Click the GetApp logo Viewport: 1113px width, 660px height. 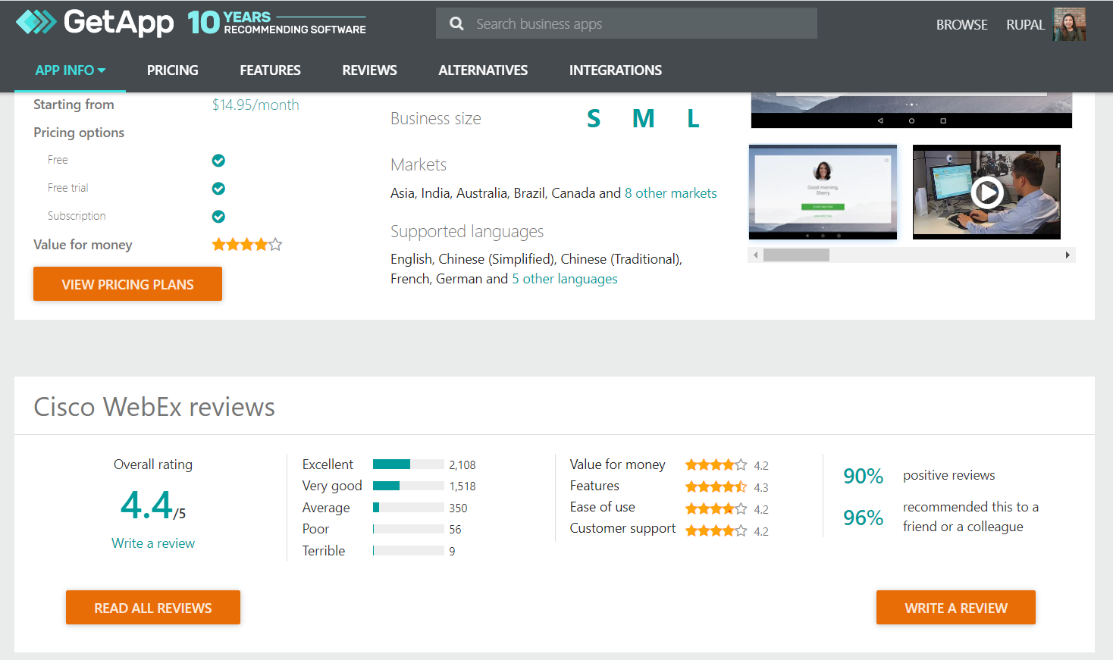click(95, 22)
